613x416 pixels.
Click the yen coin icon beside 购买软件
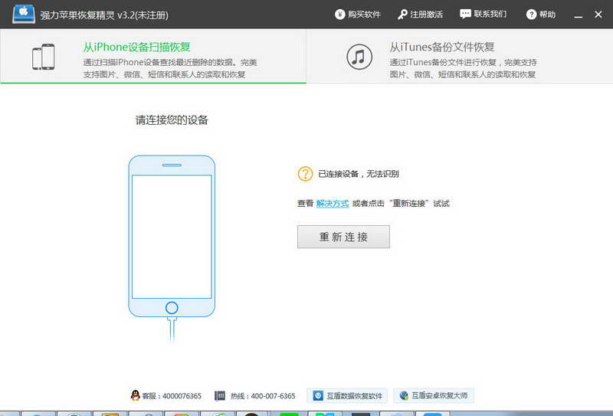(340, 15)
